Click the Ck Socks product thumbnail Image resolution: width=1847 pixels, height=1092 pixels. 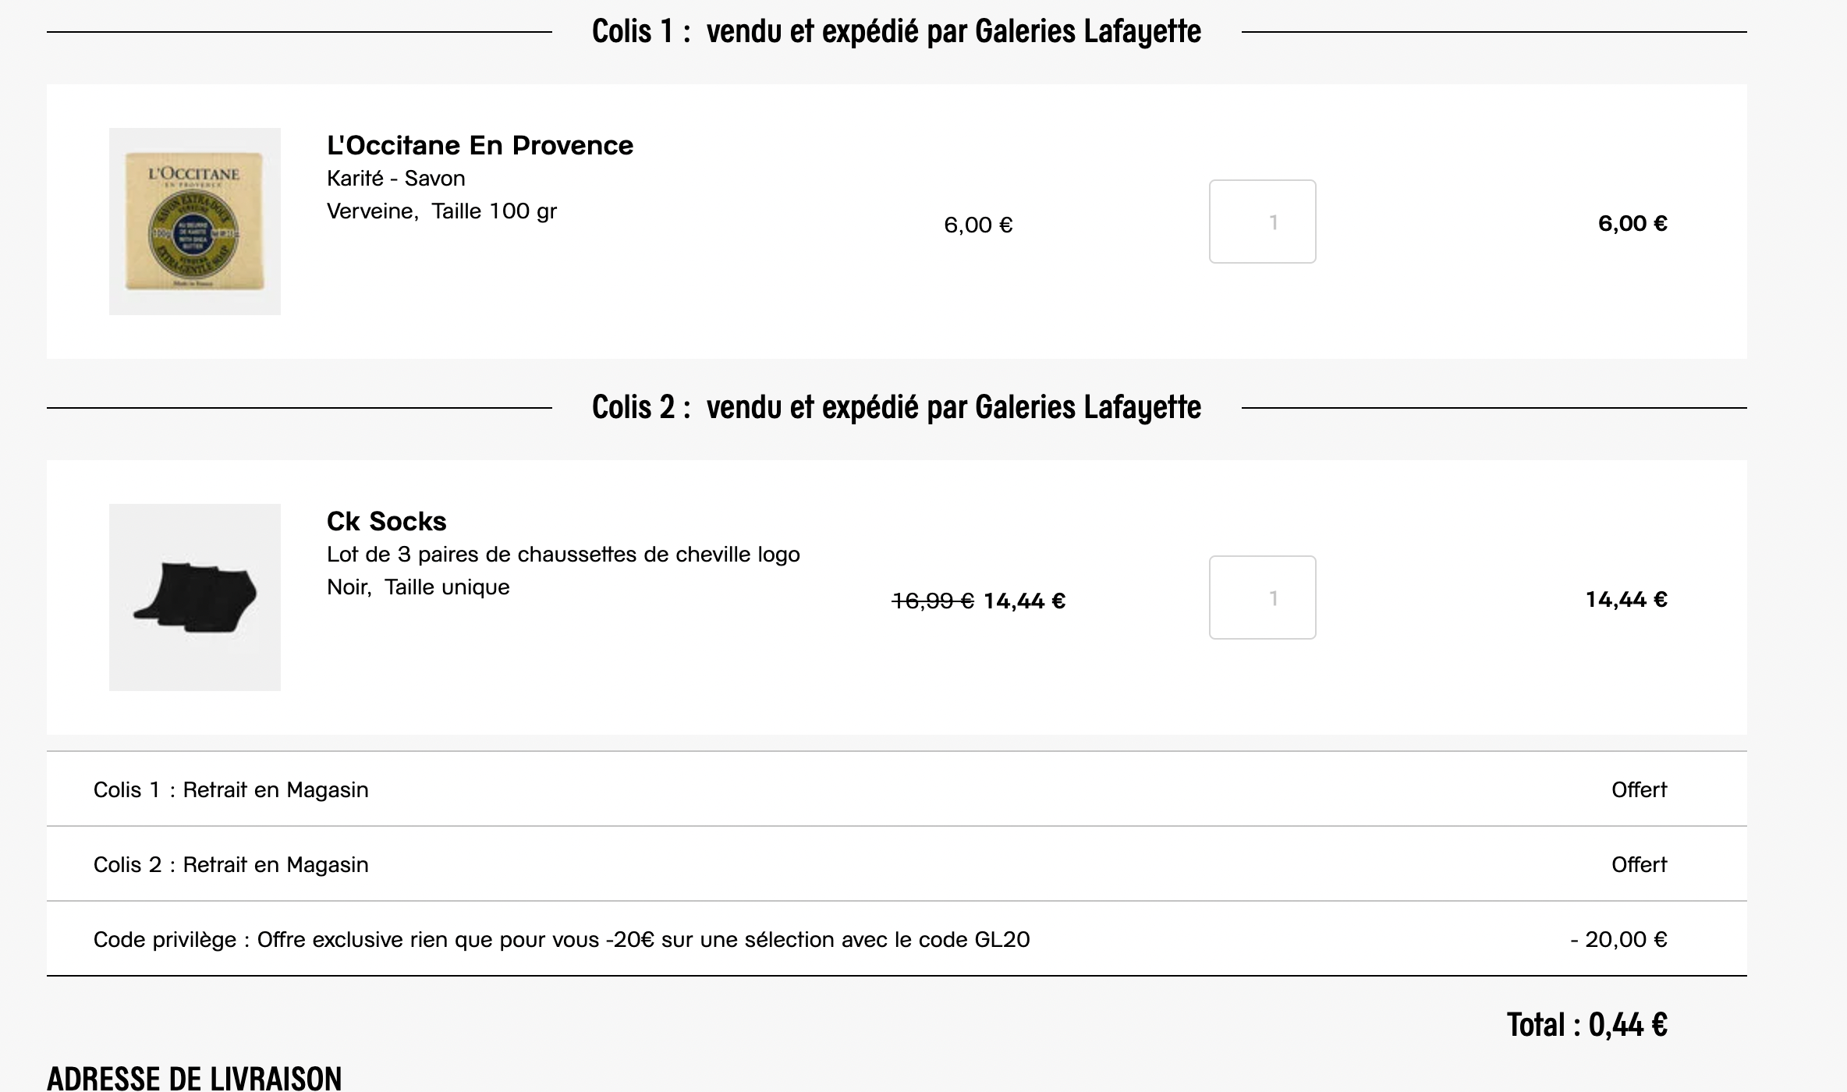(195, 597)
